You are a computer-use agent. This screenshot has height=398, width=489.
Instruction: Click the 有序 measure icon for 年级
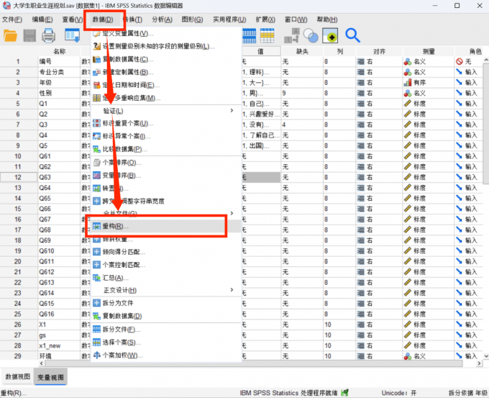(408, 83)
